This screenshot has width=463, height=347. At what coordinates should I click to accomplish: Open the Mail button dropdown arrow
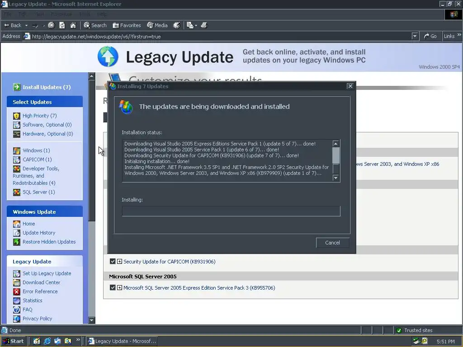pos(196,26)
